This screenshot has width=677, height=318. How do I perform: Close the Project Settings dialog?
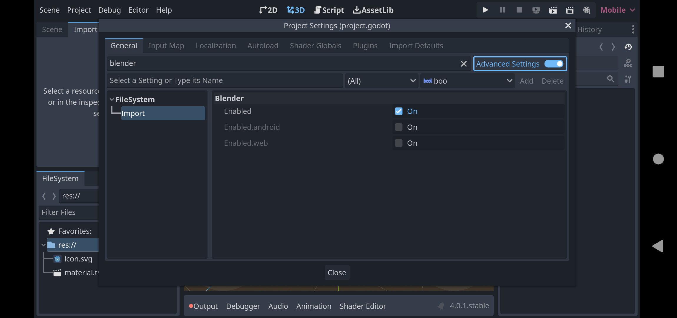coord(568,26)
